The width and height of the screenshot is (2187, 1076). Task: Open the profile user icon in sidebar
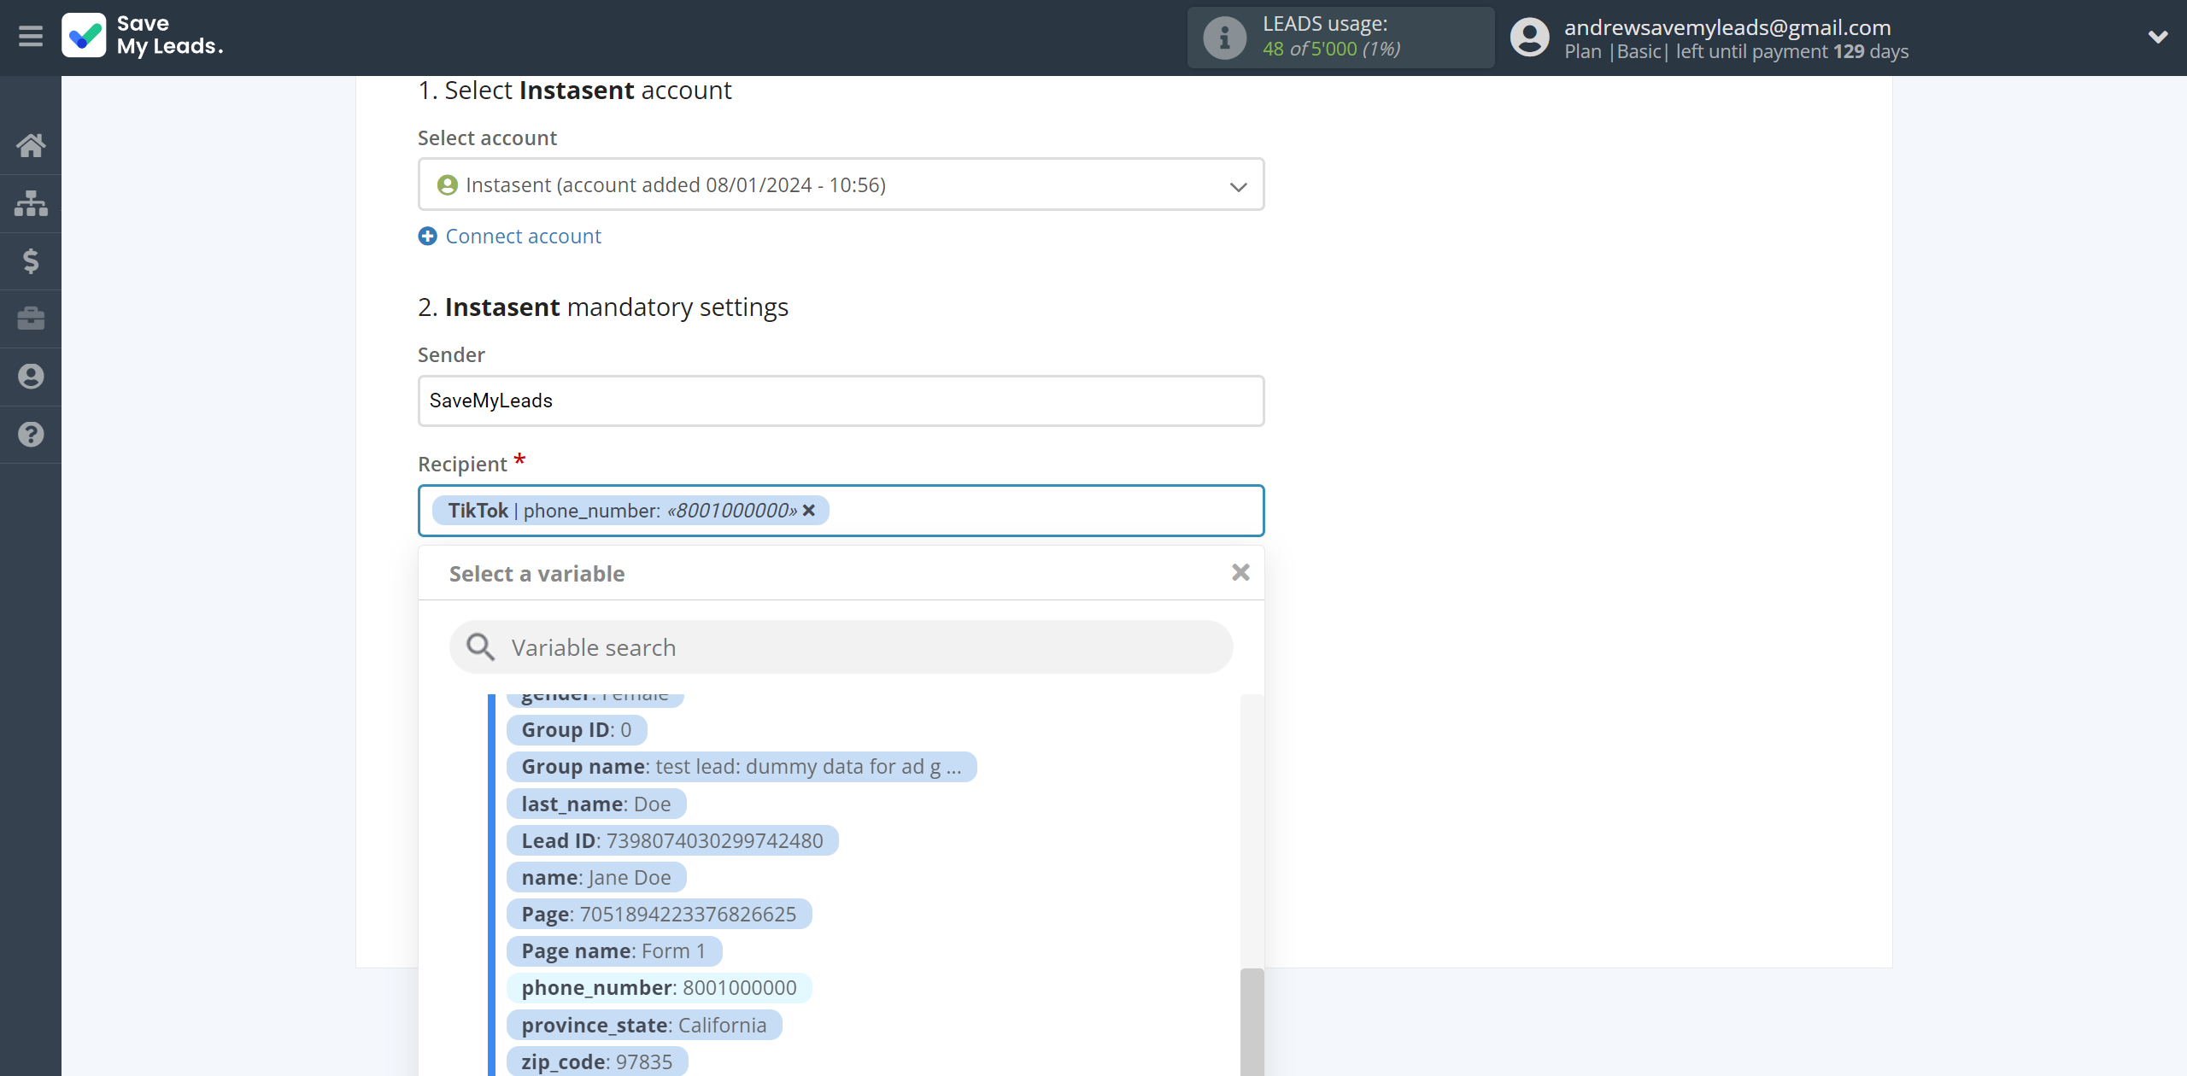31,377
